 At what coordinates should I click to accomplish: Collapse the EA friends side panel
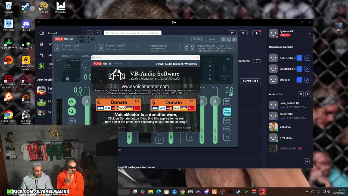click(307, 161)
